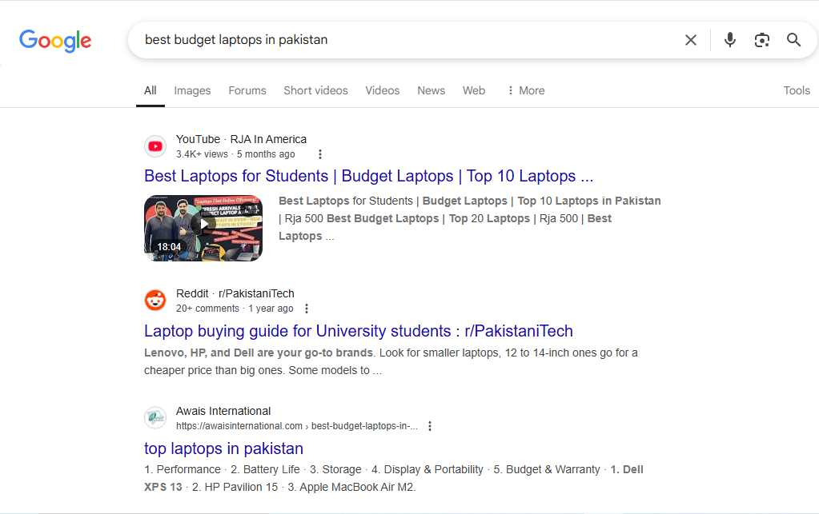Open 'Laptop buying guide for University students' link
The width and height of the screenshot is (819, 514).
pyautogui.click(x=359, y=331)
